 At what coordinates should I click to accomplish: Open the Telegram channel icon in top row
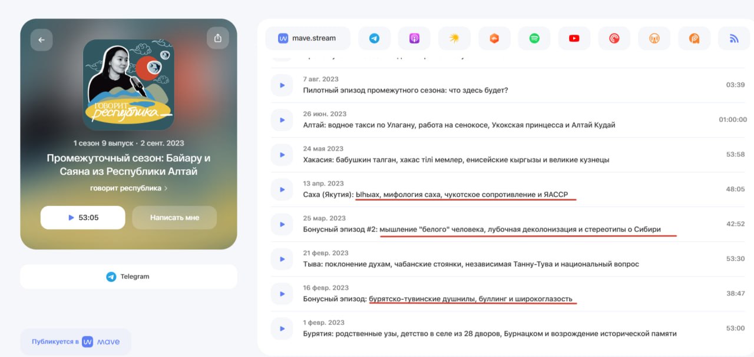click(374, 37)
